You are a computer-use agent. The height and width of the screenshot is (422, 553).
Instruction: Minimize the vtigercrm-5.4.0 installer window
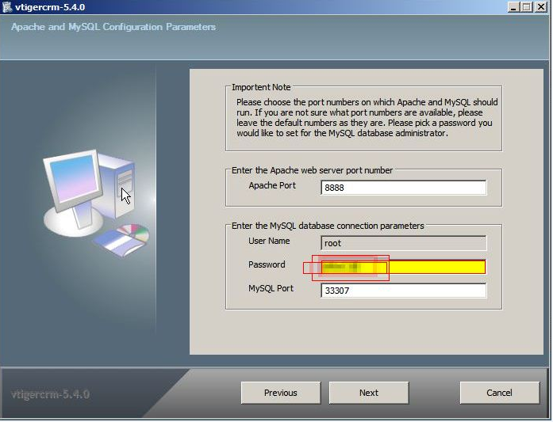pyautogui.click(x=513, y=7)
